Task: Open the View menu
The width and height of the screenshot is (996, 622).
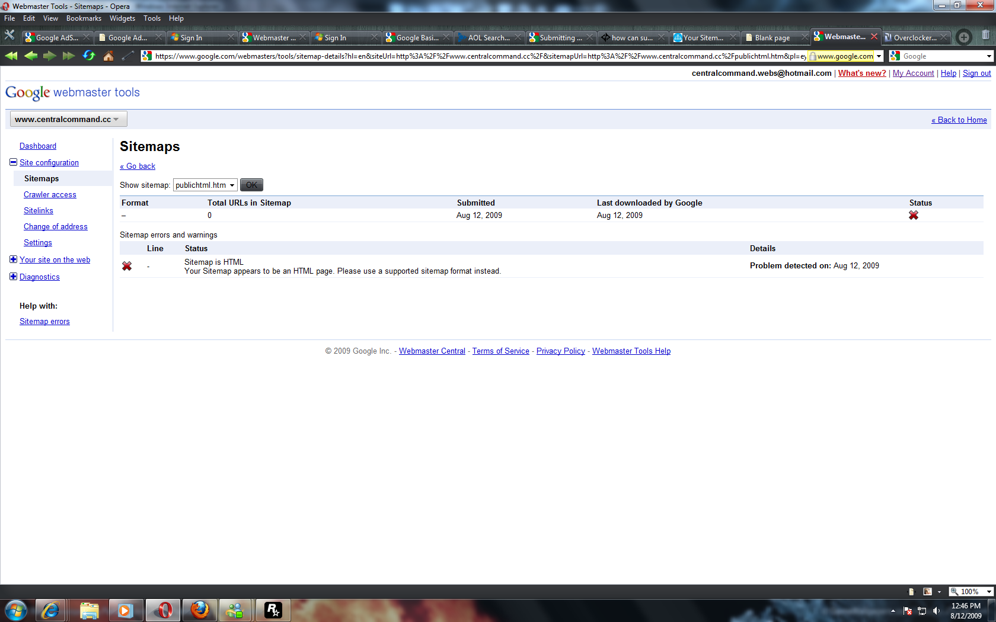Action: (50, 18)
